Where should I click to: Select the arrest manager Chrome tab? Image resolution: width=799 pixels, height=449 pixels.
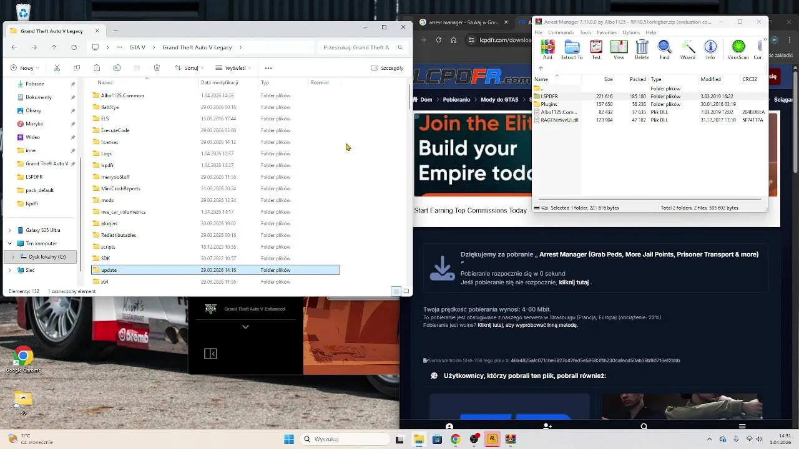pyautogui.click(x=463, y=22)
